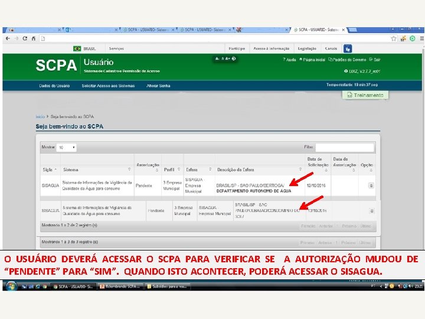
Task: Bookmark the page with the star icon
Action: pos(394,38)
